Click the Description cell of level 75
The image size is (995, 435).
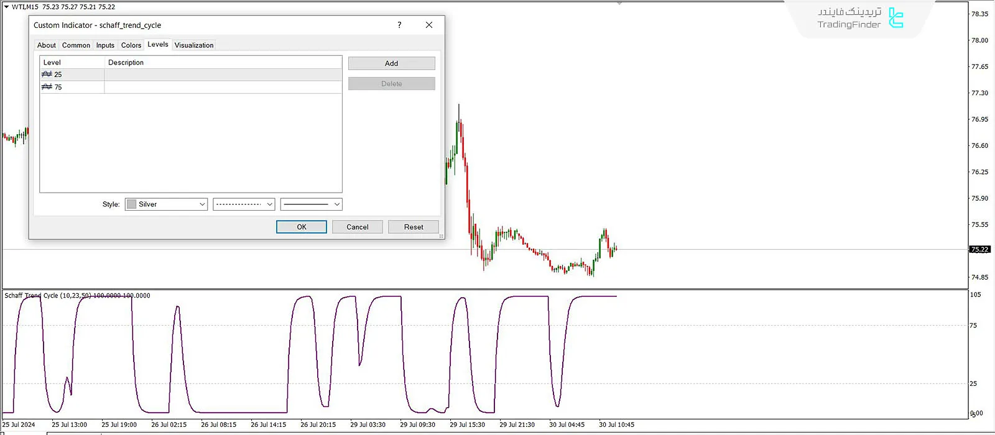(x=223, y=87)
